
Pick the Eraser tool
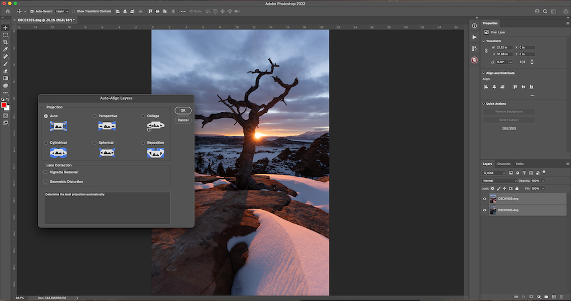(x=6, y=71)
